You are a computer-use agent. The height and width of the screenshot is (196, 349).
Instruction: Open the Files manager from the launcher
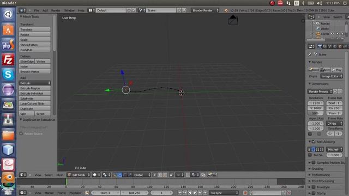tap(8, 134)
